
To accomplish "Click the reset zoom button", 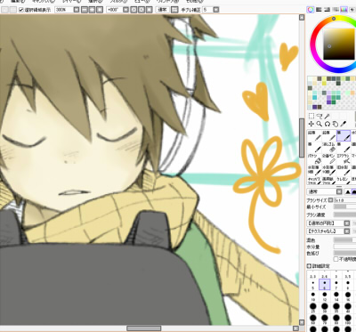I will [100, 10].
